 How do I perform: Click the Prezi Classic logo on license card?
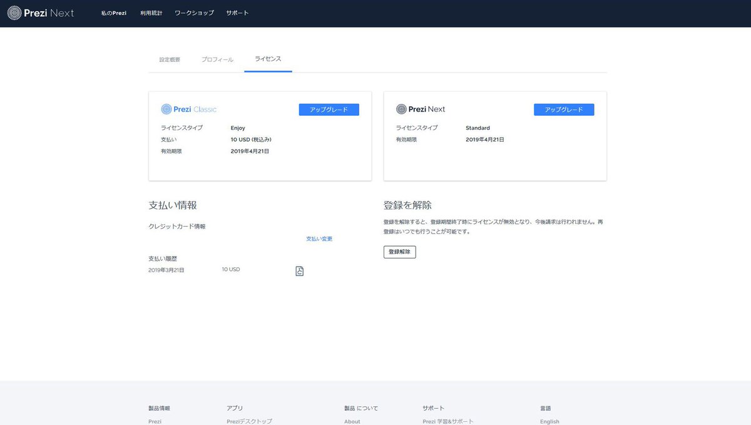coord(189,109)
